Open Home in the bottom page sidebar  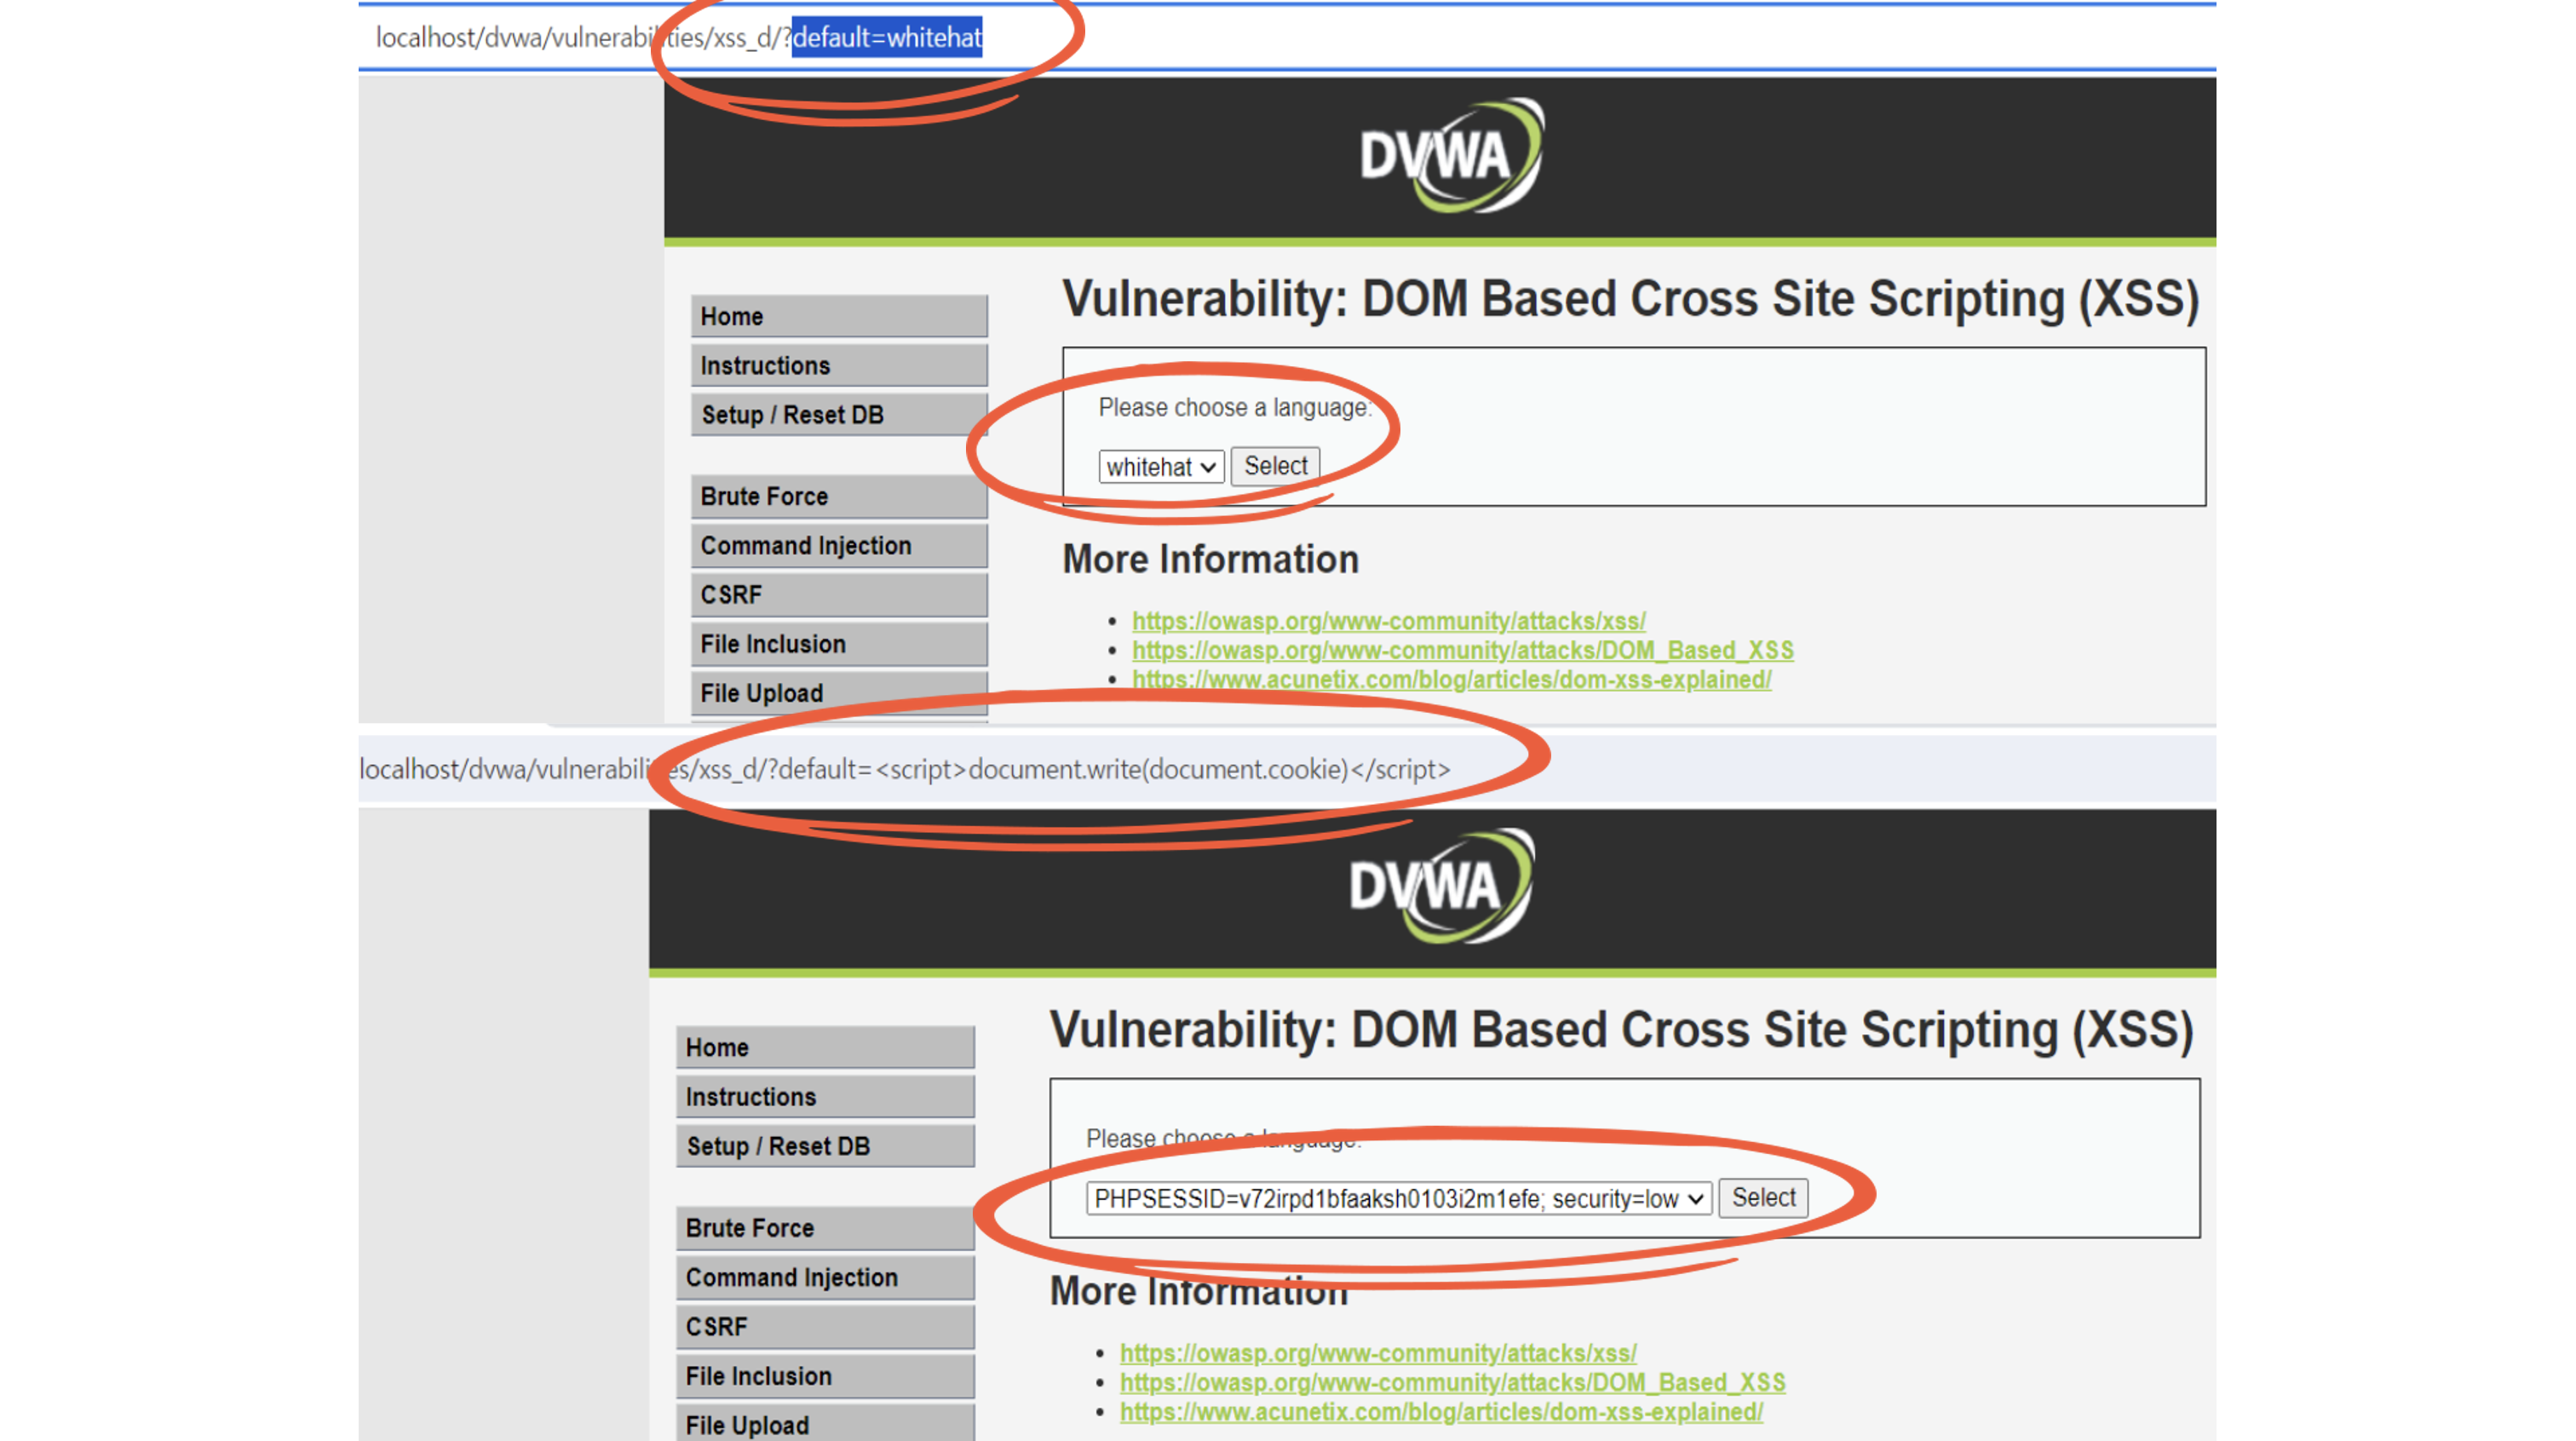825,1047
